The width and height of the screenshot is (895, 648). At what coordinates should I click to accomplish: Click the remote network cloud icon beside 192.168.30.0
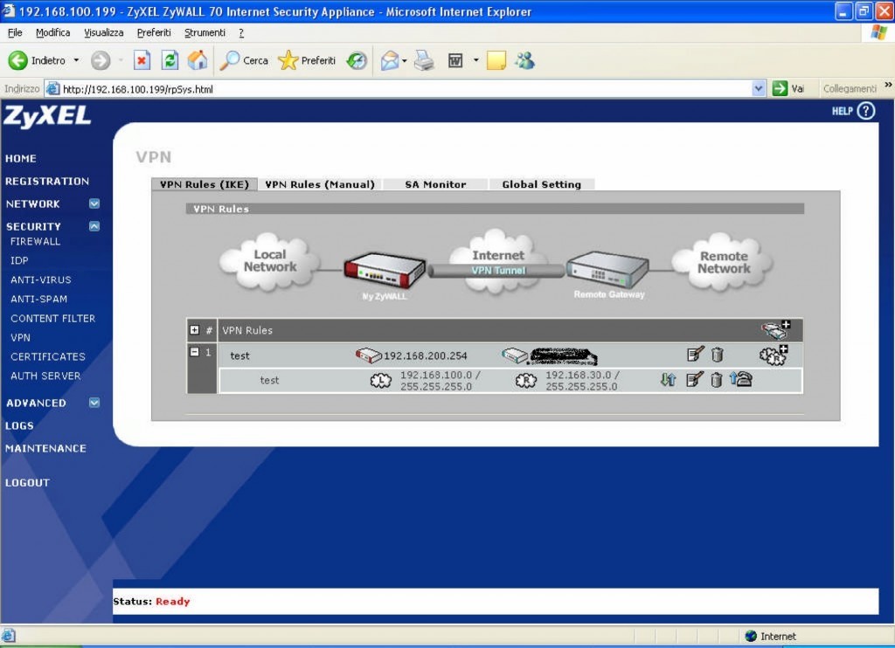coord(525,381)
